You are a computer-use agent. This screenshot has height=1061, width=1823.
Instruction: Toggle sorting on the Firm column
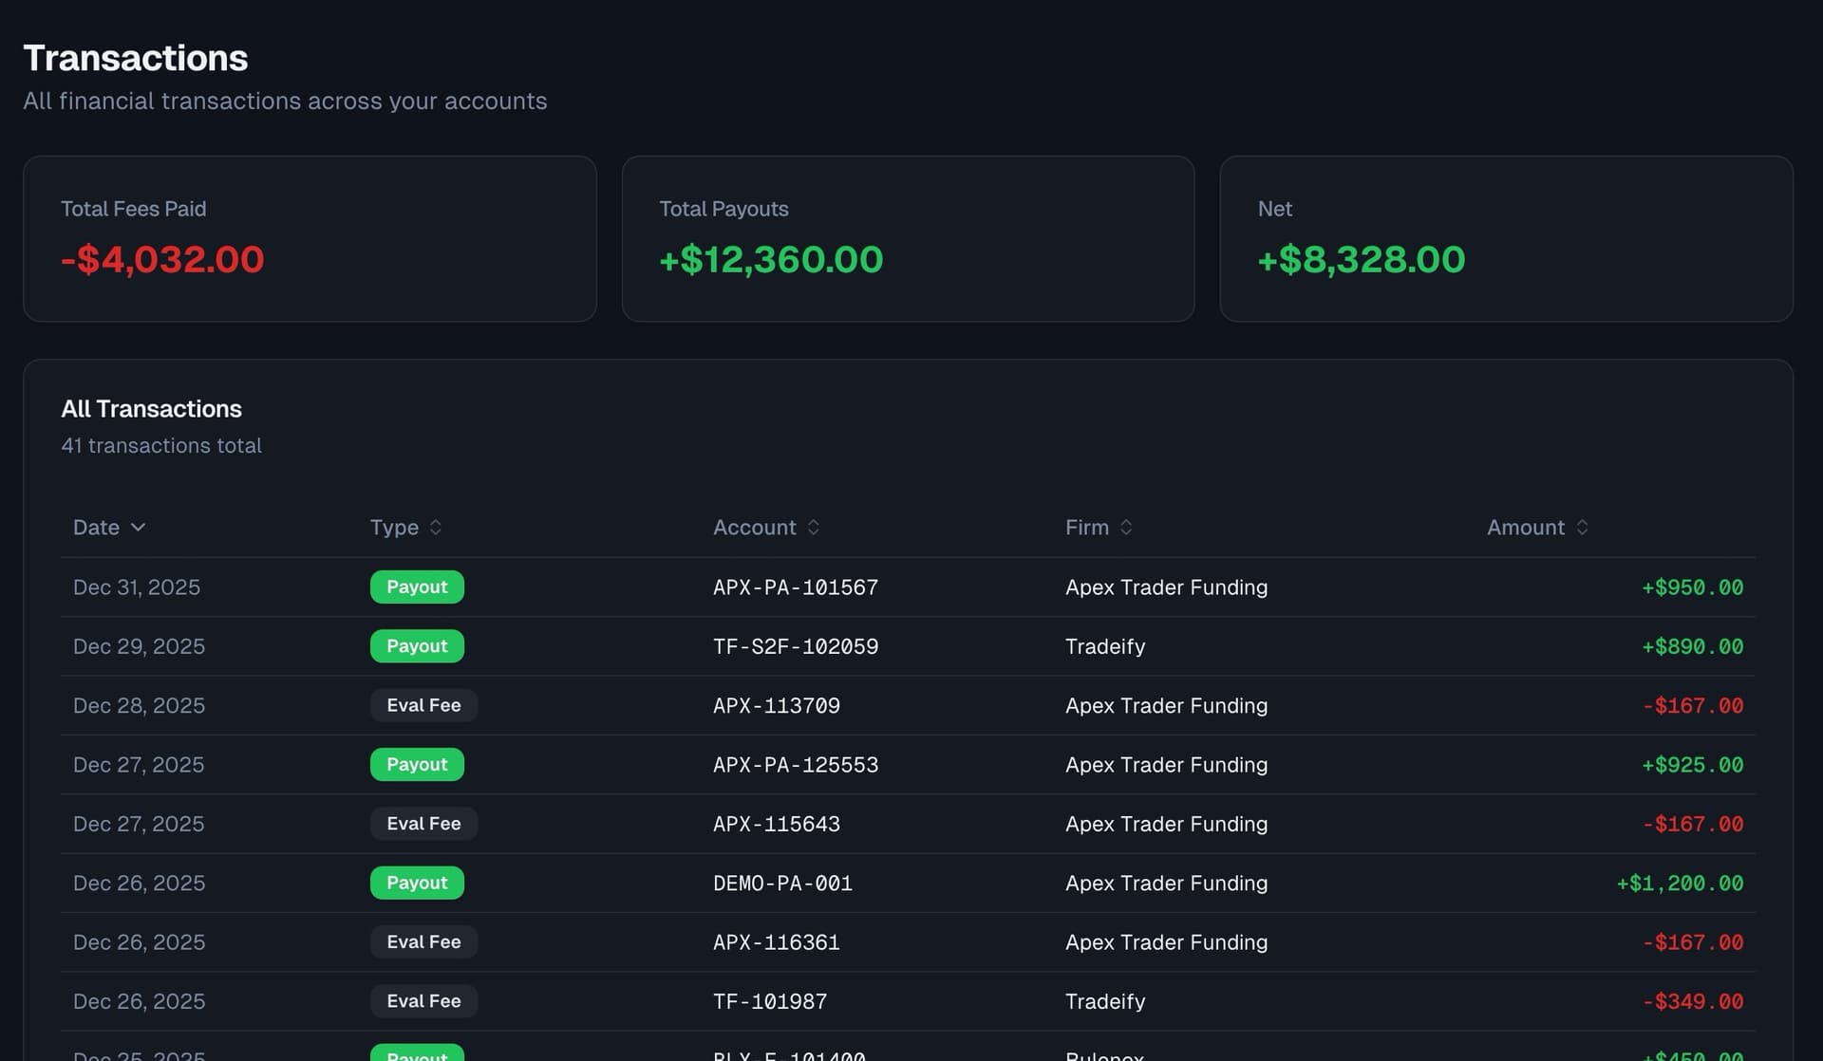pos(1099,527)
